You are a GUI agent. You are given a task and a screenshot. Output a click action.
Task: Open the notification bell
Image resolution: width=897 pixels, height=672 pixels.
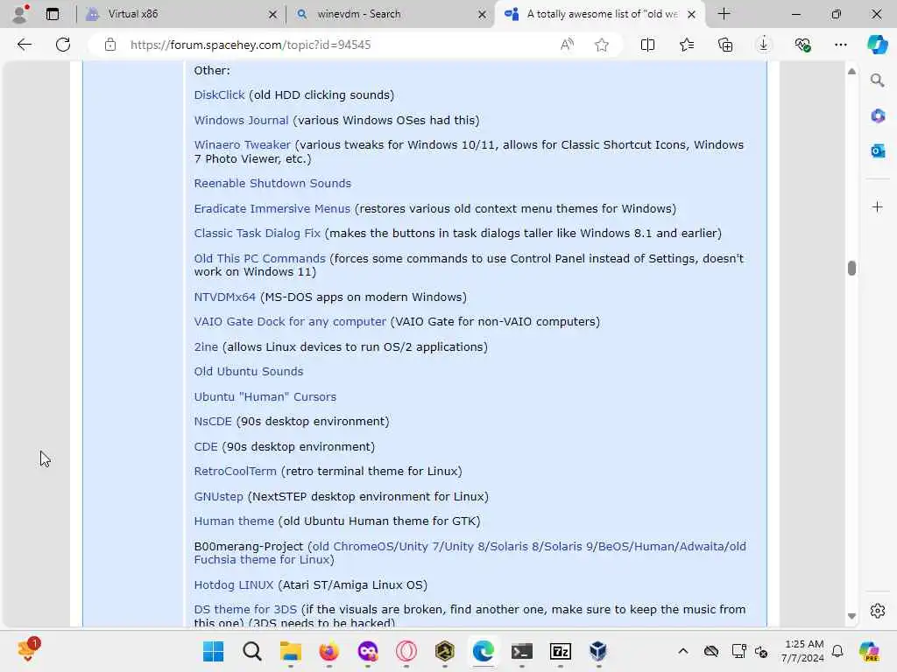click(837, 651)
